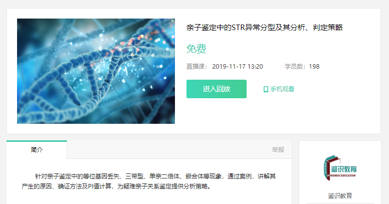Image resolution: width=389 pixels, height=204 pixels.
Task: Click the student count 198
Action: 314,67
